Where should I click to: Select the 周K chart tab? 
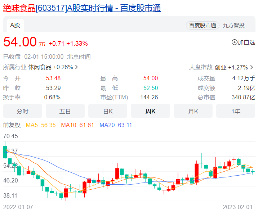coord(150,111)
